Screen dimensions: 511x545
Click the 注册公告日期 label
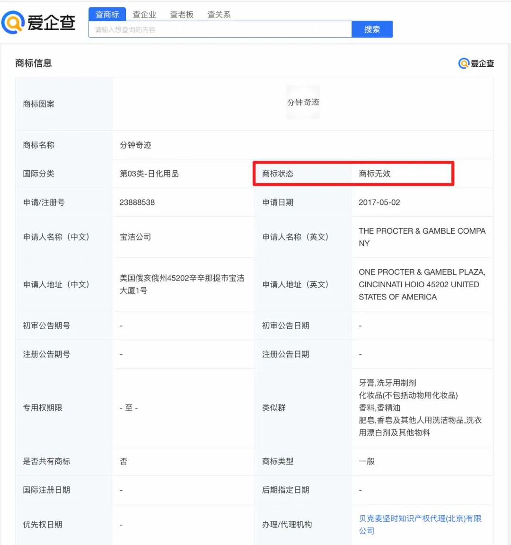pyautogui.click(x=285, y=354)
